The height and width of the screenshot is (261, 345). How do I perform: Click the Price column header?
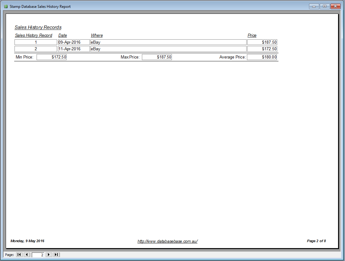pyautogui.click(x=252, y=35)
